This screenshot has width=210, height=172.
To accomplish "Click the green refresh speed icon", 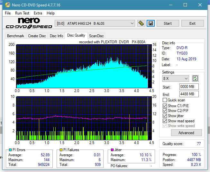I will 195,78.
